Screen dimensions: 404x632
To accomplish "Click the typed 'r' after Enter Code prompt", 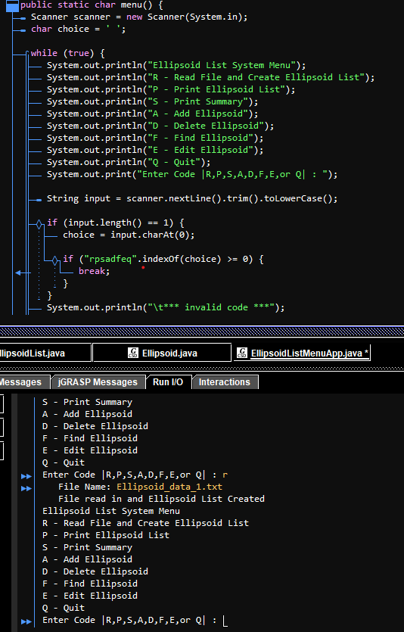I will 225,475.
